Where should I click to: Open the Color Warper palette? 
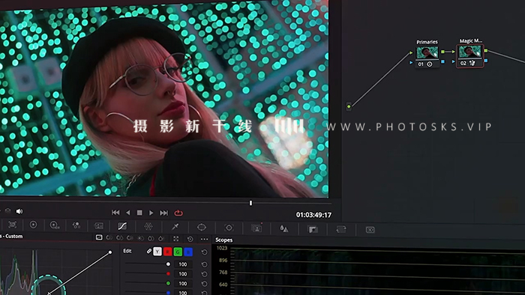148,227
